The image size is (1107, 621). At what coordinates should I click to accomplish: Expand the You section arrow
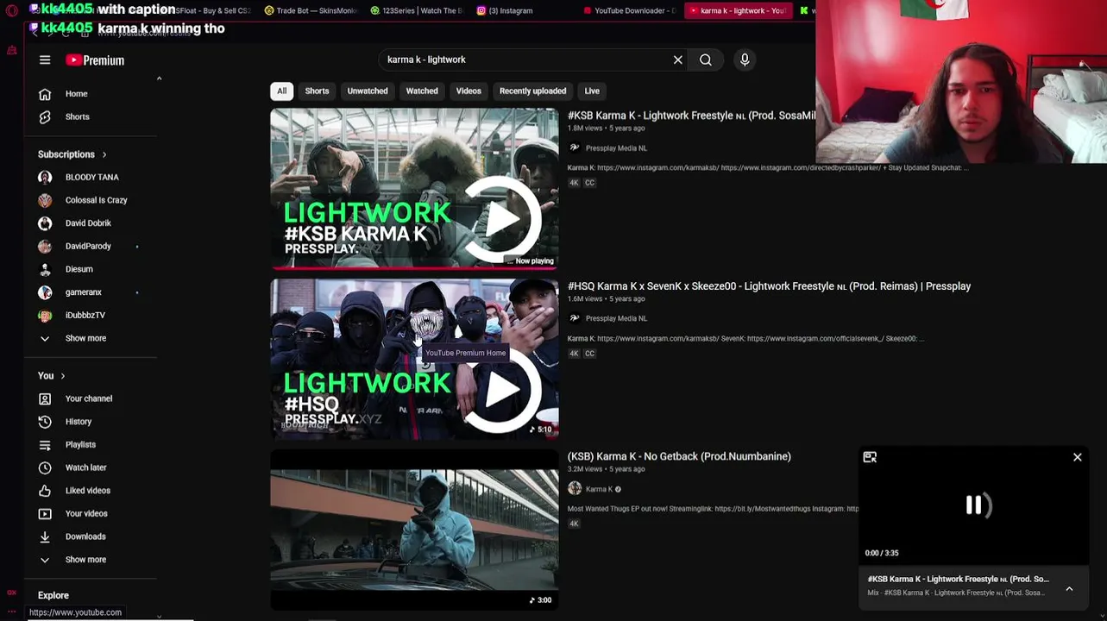(63, 376)
